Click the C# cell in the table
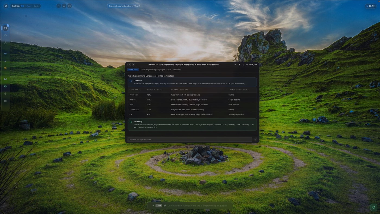 tap(131, 114)
